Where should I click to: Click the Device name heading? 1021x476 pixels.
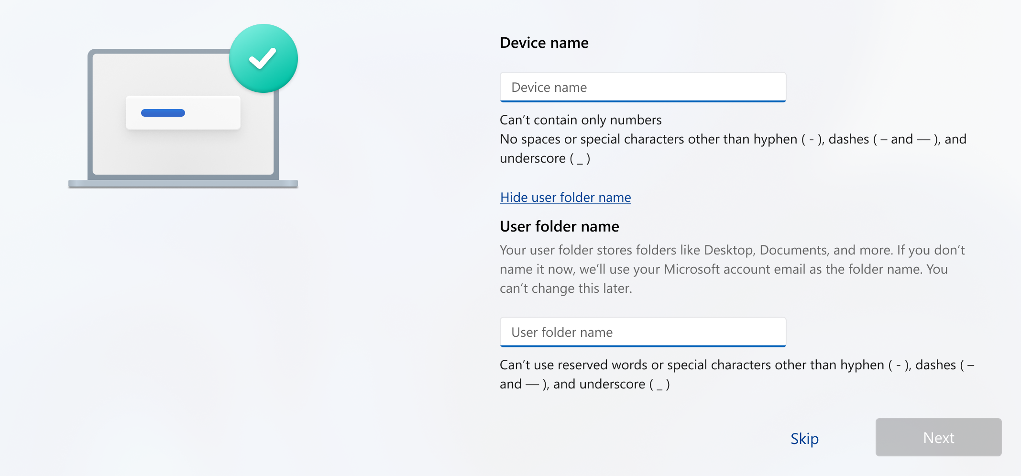pyautogui.click(x=544, y=43)
